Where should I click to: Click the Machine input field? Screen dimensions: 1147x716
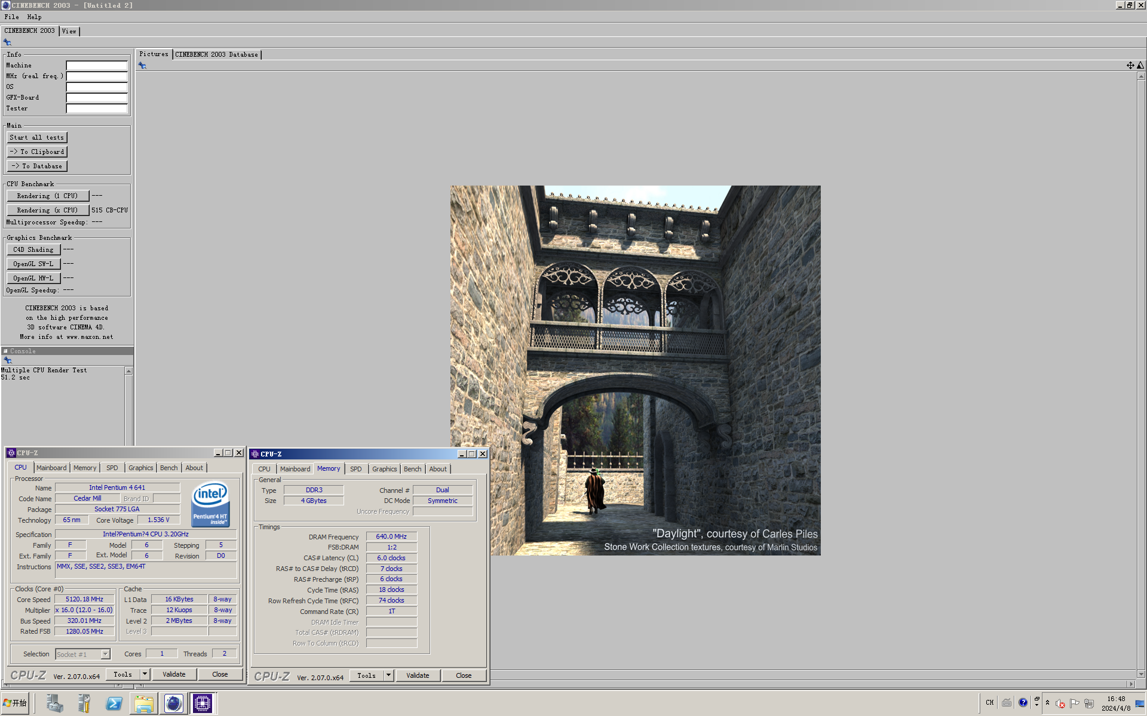point(97,66)
